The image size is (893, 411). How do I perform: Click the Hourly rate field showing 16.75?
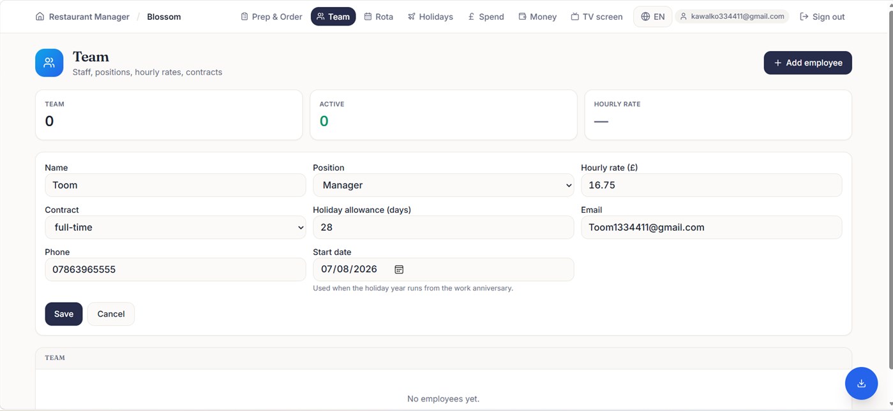[x=712, y=185]
